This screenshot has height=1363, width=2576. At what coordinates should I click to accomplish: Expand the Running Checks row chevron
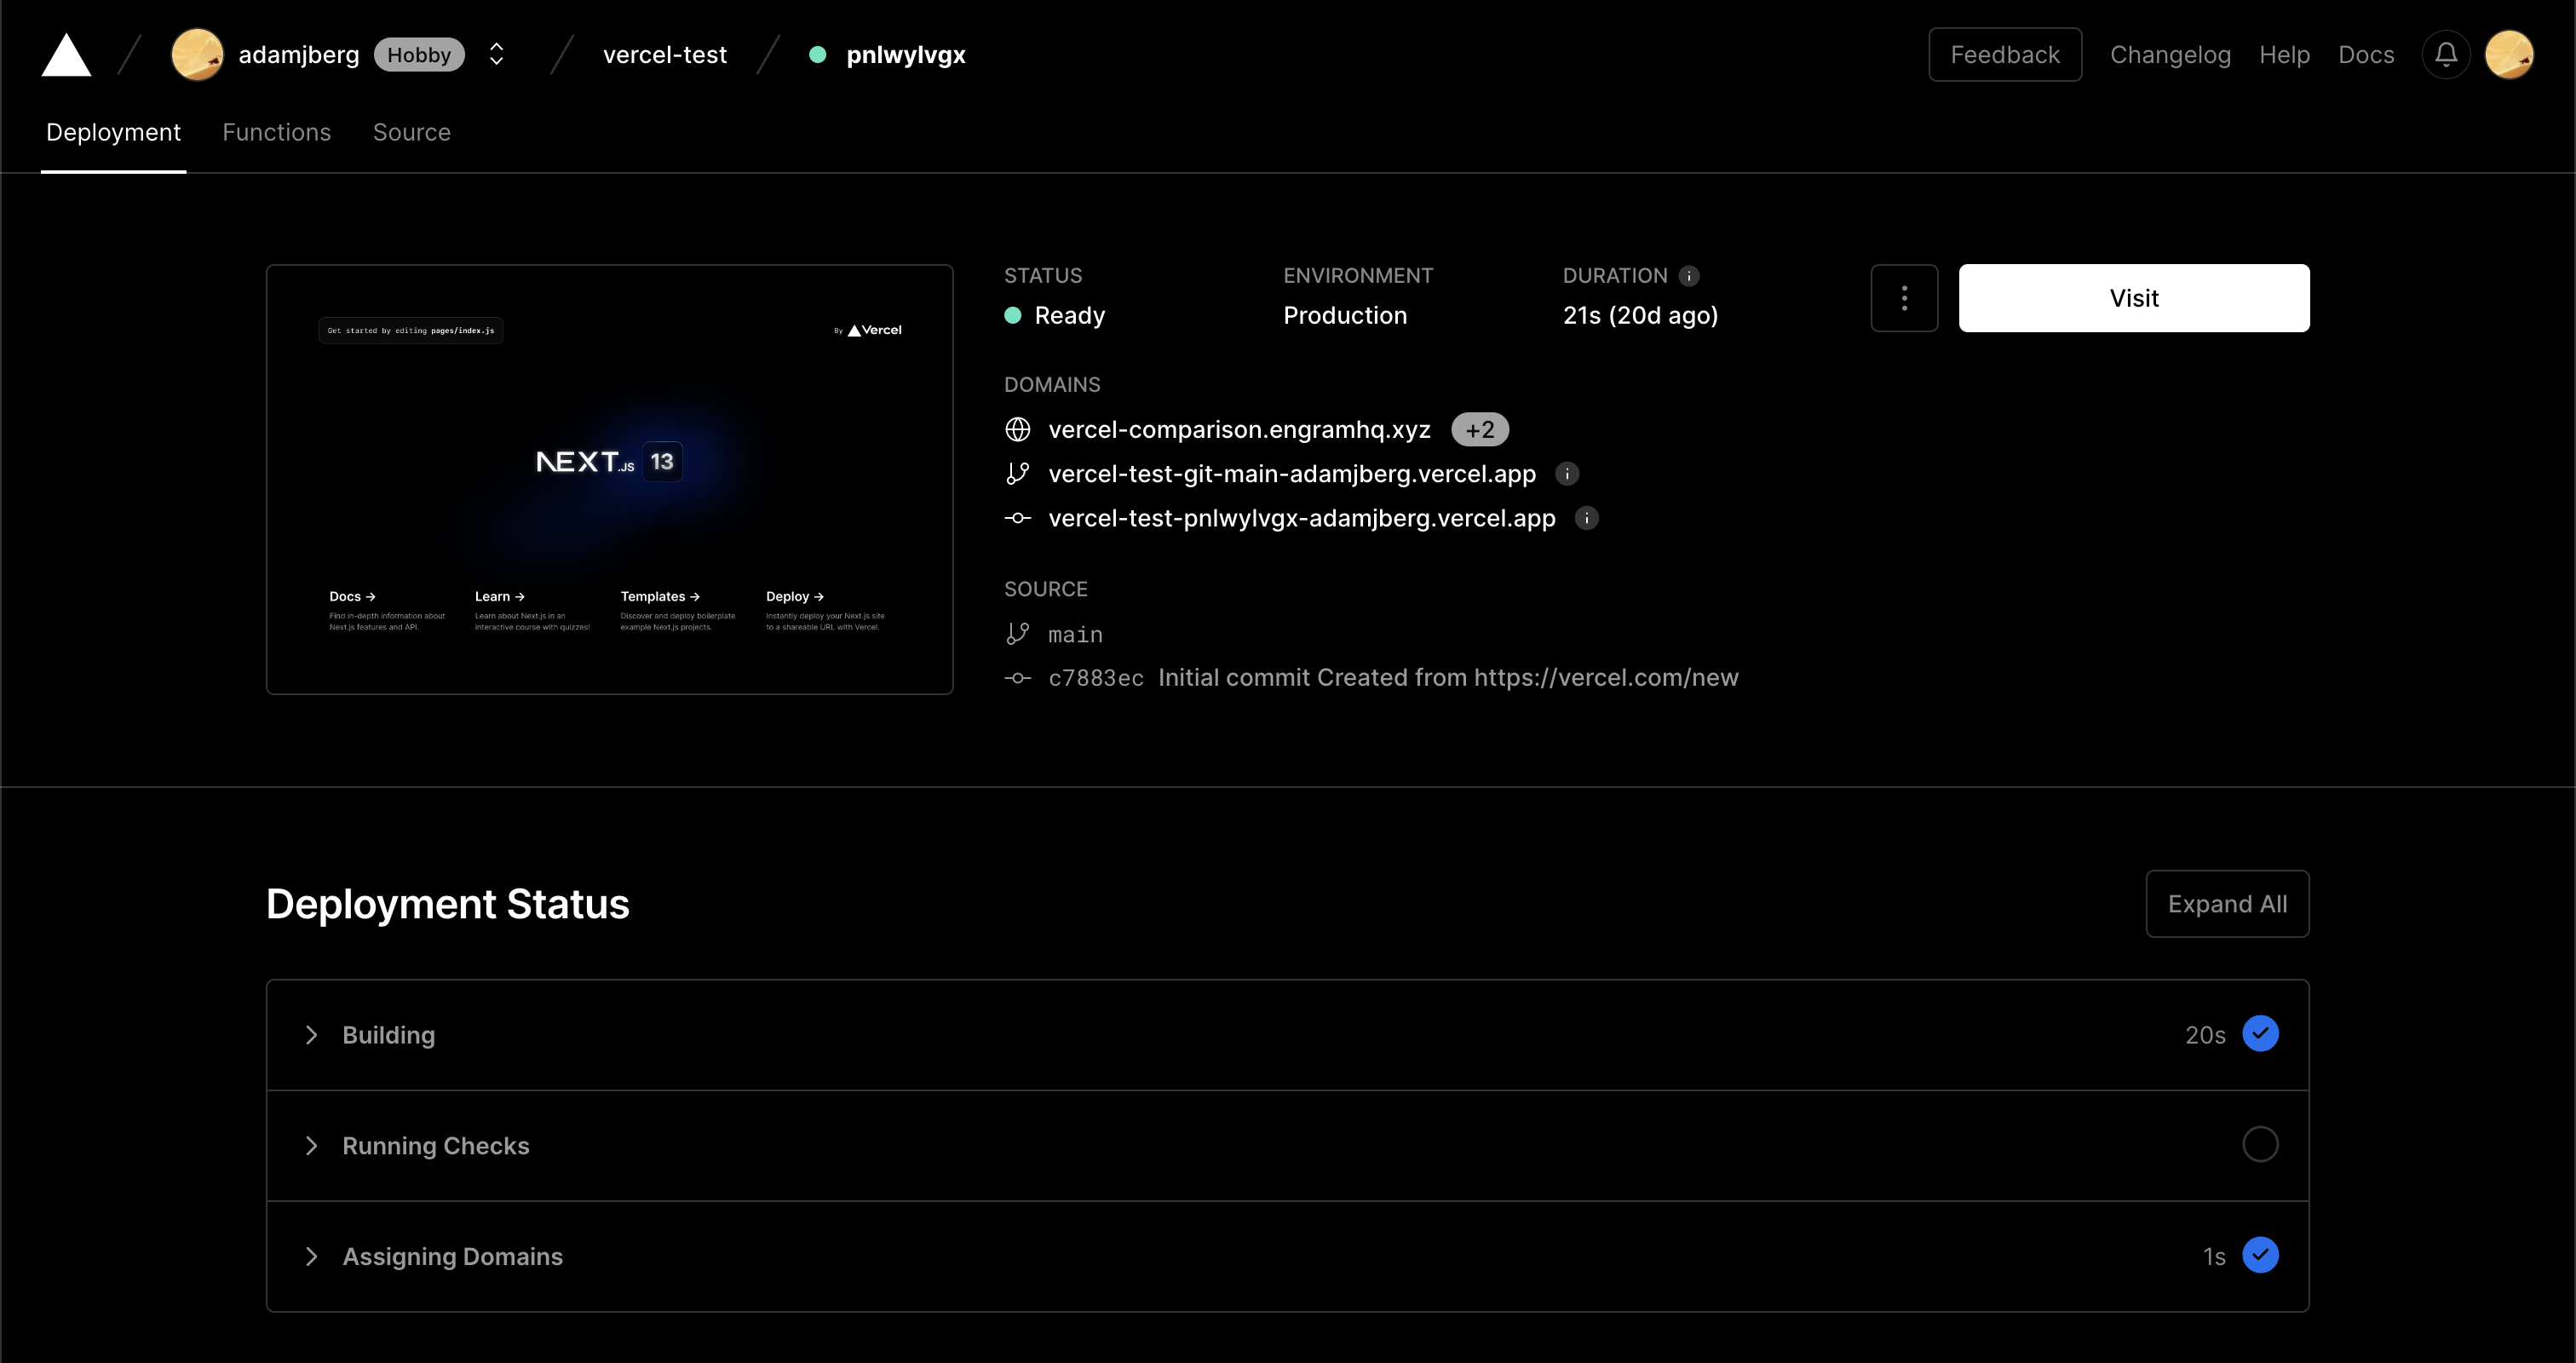point(311,1146)
